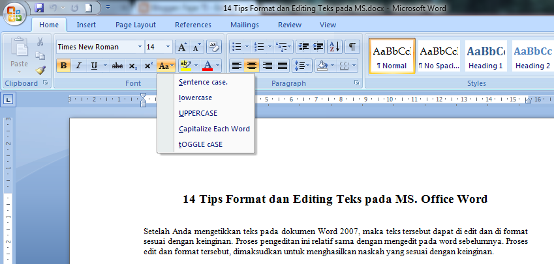Go to the Review tab
This screenshot has width=554, height=264.
pyautogui.click(x=290, y=25)
